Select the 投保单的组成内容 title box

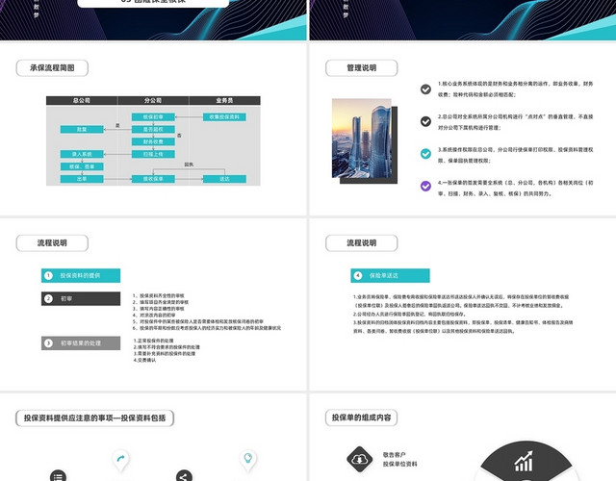click(362, 418)
